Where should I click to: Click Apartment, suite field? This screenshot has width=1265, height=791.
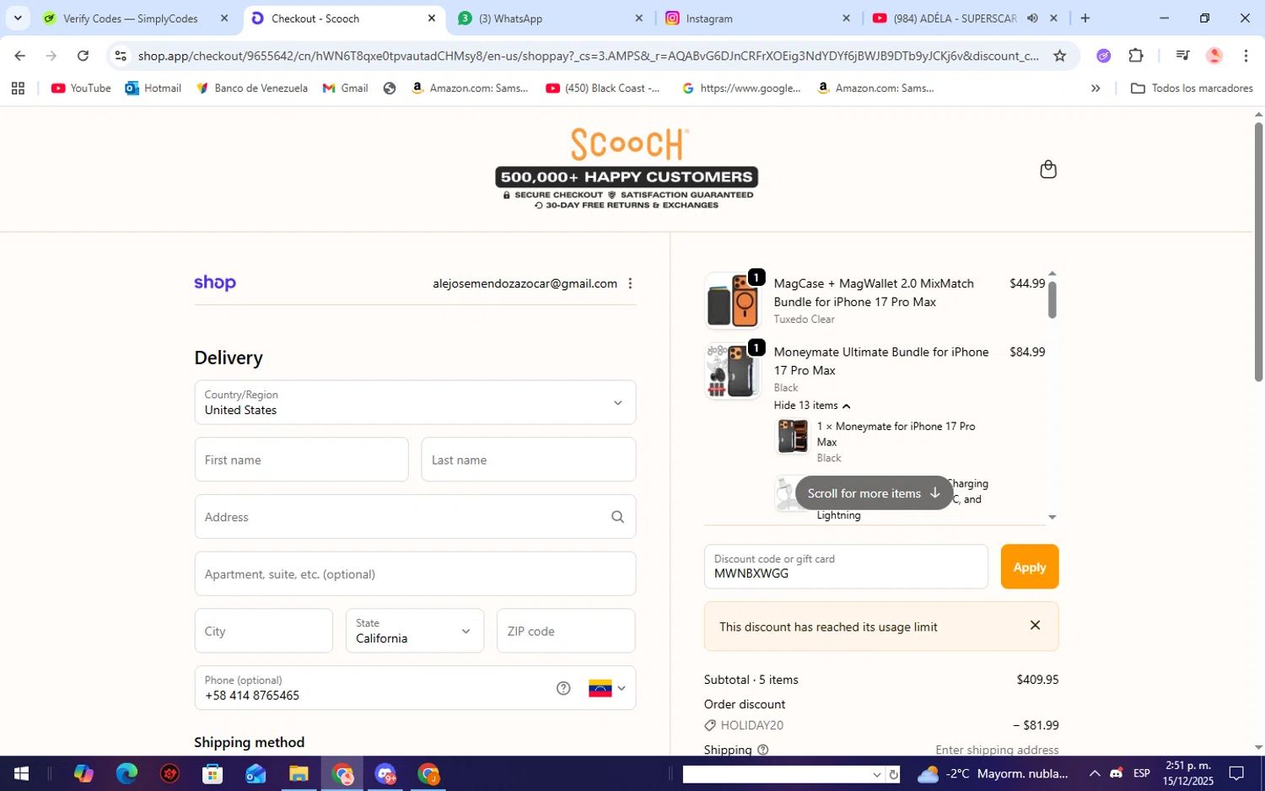point(415,574)
